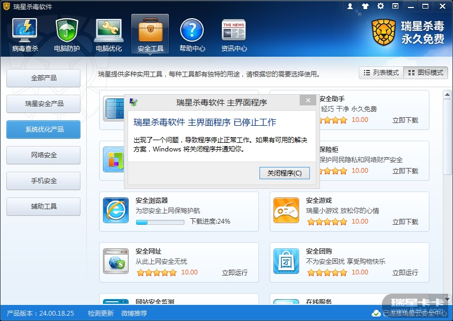Click 立即下载 for 安全助手
This screenshot has width=453, height=321.
click(x=405, y=120)
